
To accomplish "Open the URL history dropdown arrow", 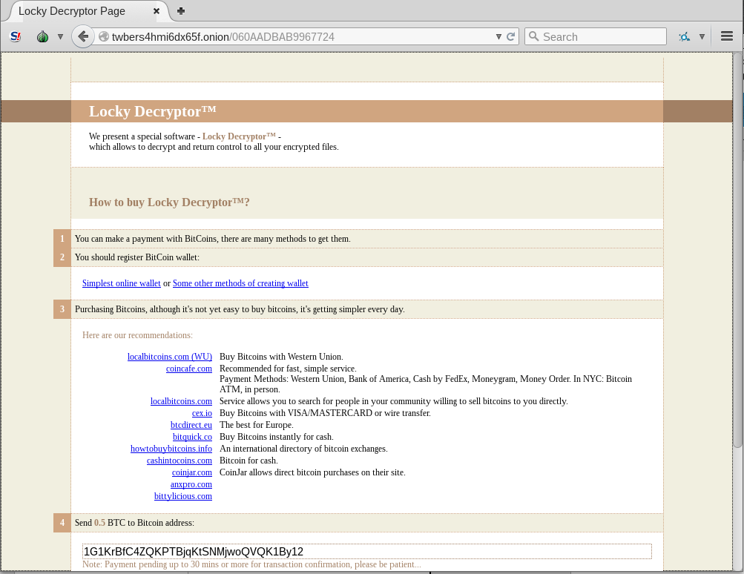I will tap(498, 36).
